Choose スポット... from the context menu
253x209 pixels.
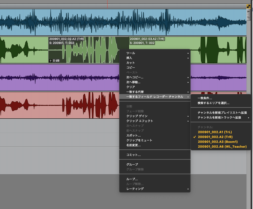(x=155, y=135)
